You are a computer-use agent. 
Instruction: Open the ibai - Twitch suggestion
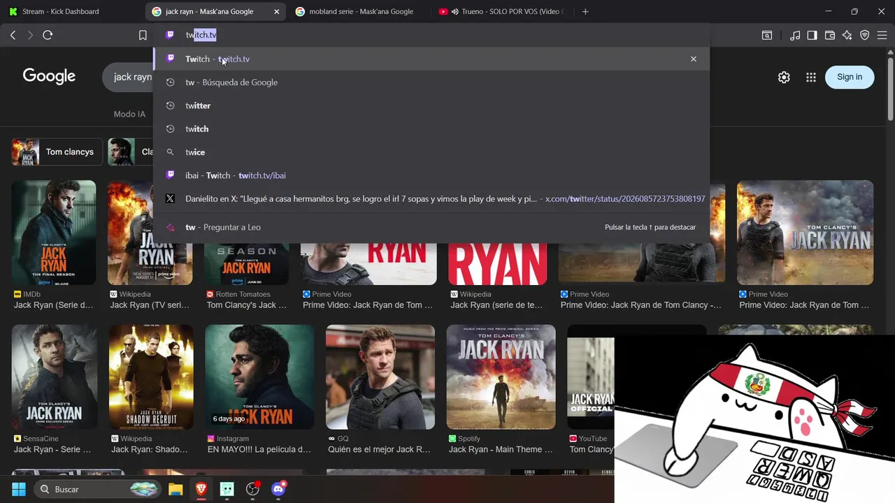pos(431,175)
